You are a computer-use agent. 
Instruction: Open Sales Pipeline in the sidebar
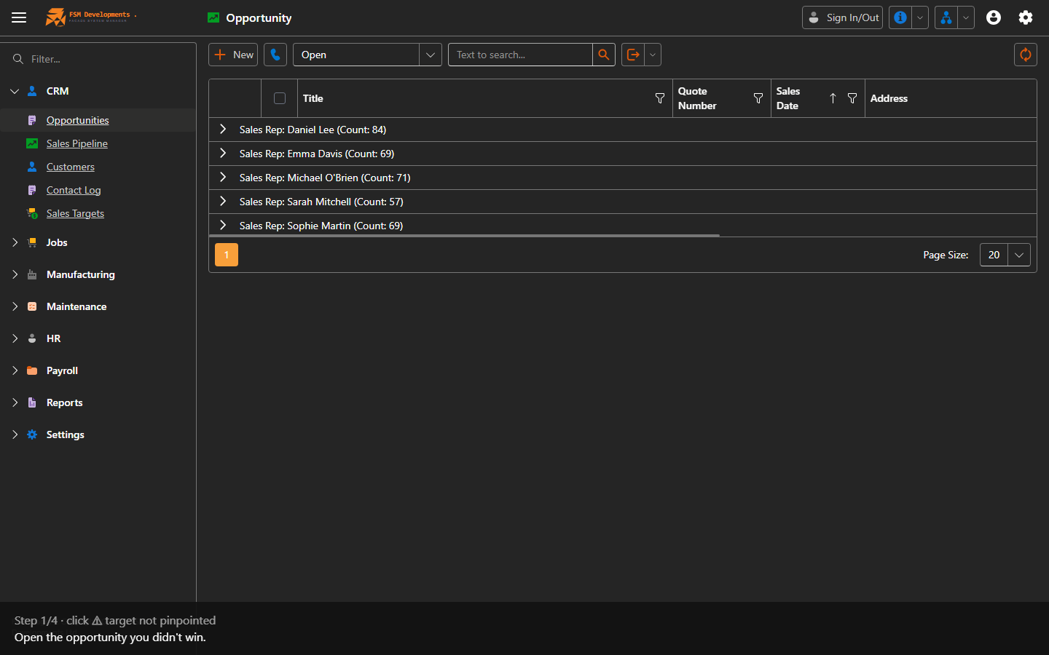(76, 143)
